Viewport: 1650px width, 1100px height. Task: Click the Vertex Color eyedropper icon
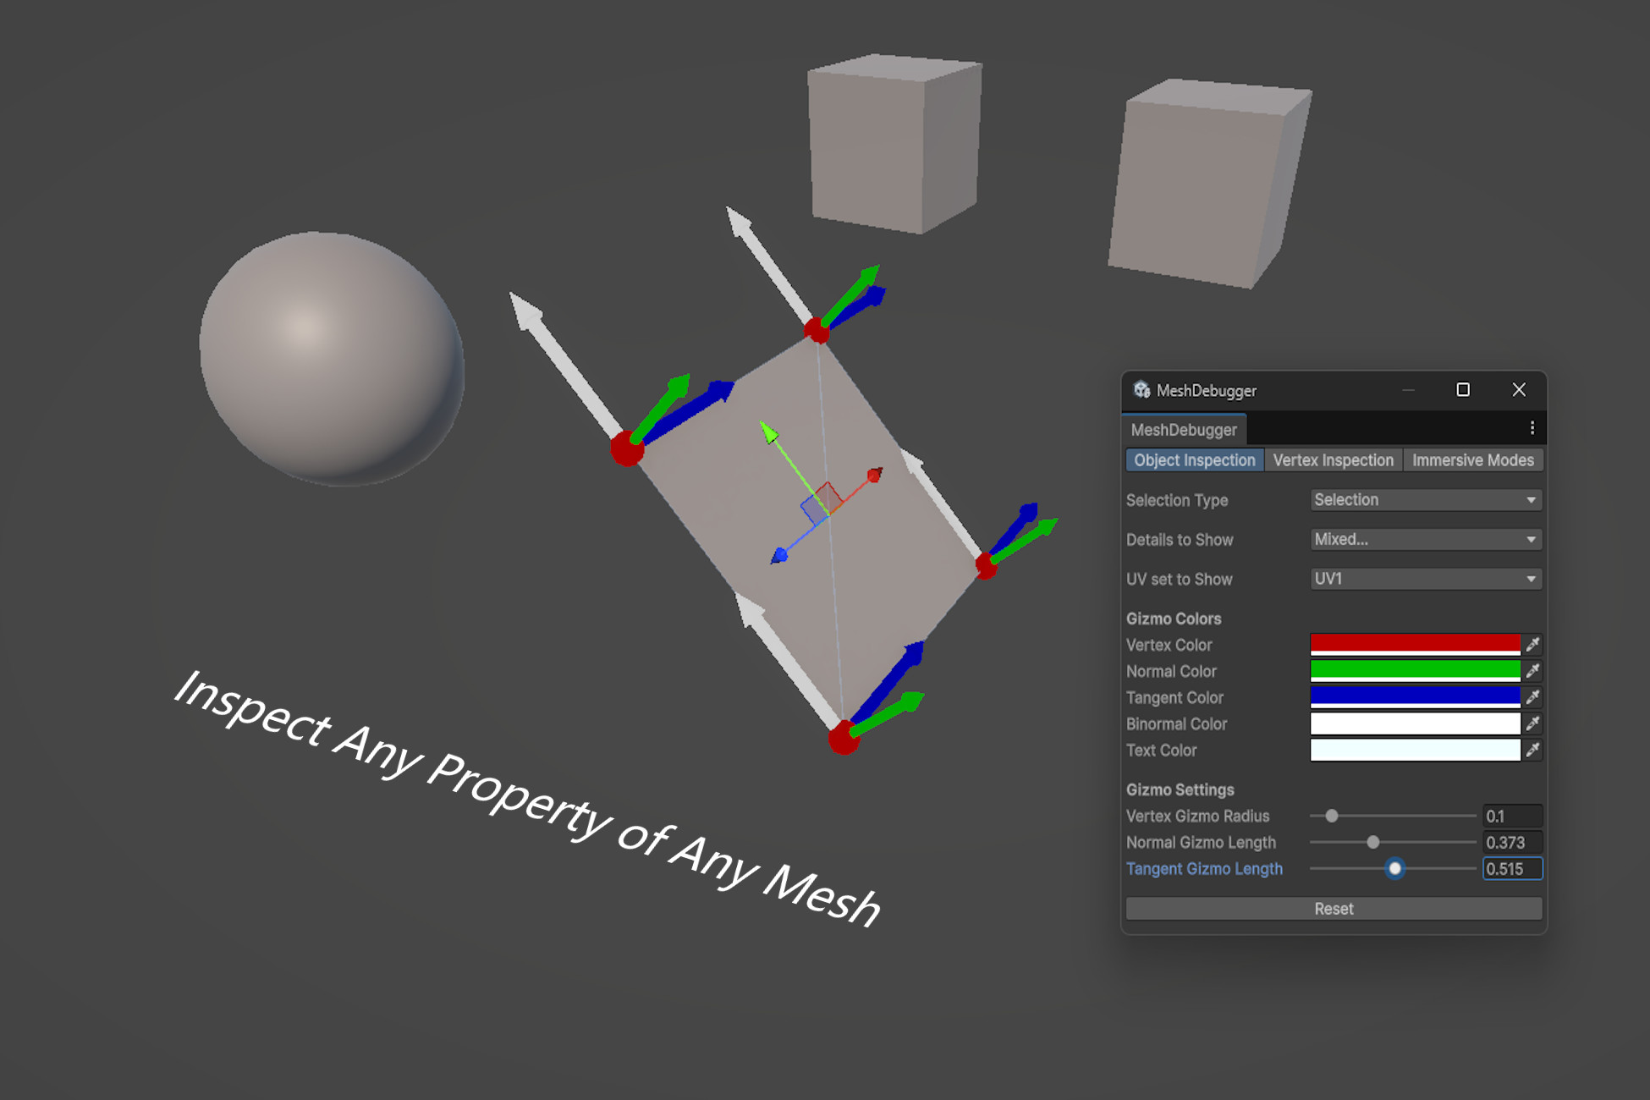pyautogui.click(x=1532, y=644)
